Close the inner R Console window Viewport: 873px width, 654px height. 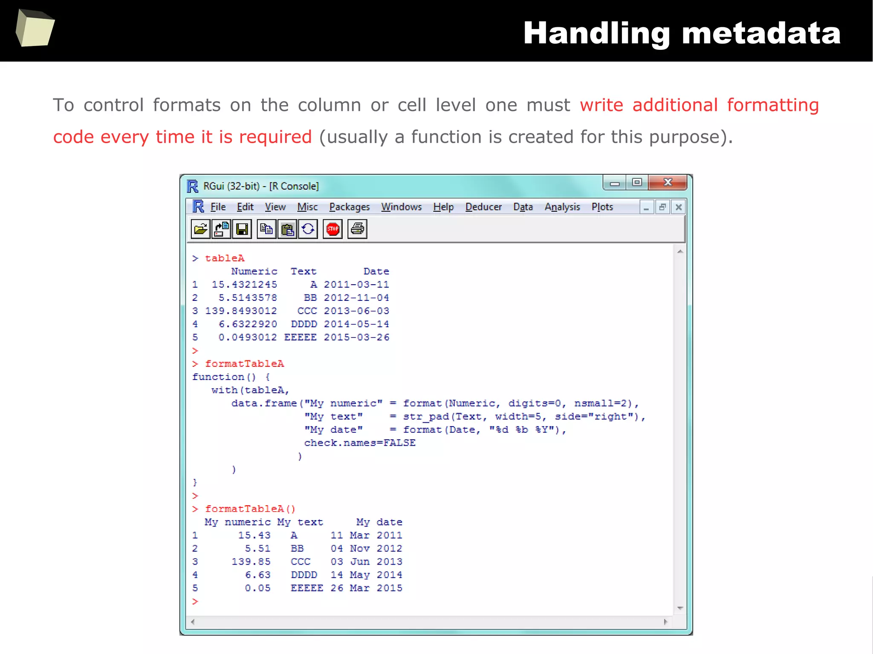679,207
